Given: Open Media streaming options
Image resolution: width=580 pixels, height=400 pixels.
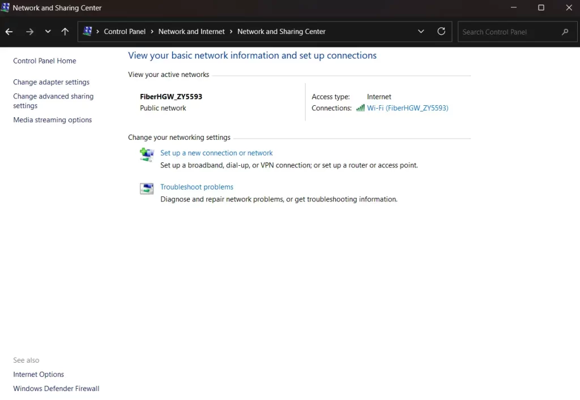Looking at the screenshot, I should 52,119.
